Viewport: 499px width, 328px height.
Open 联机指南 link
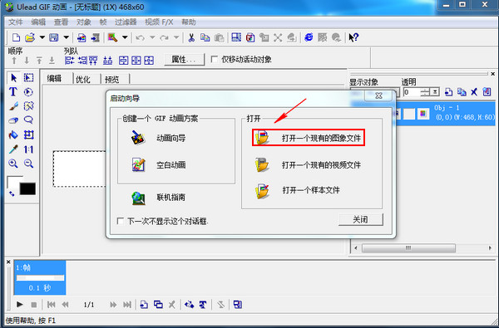tap(158, 198)
